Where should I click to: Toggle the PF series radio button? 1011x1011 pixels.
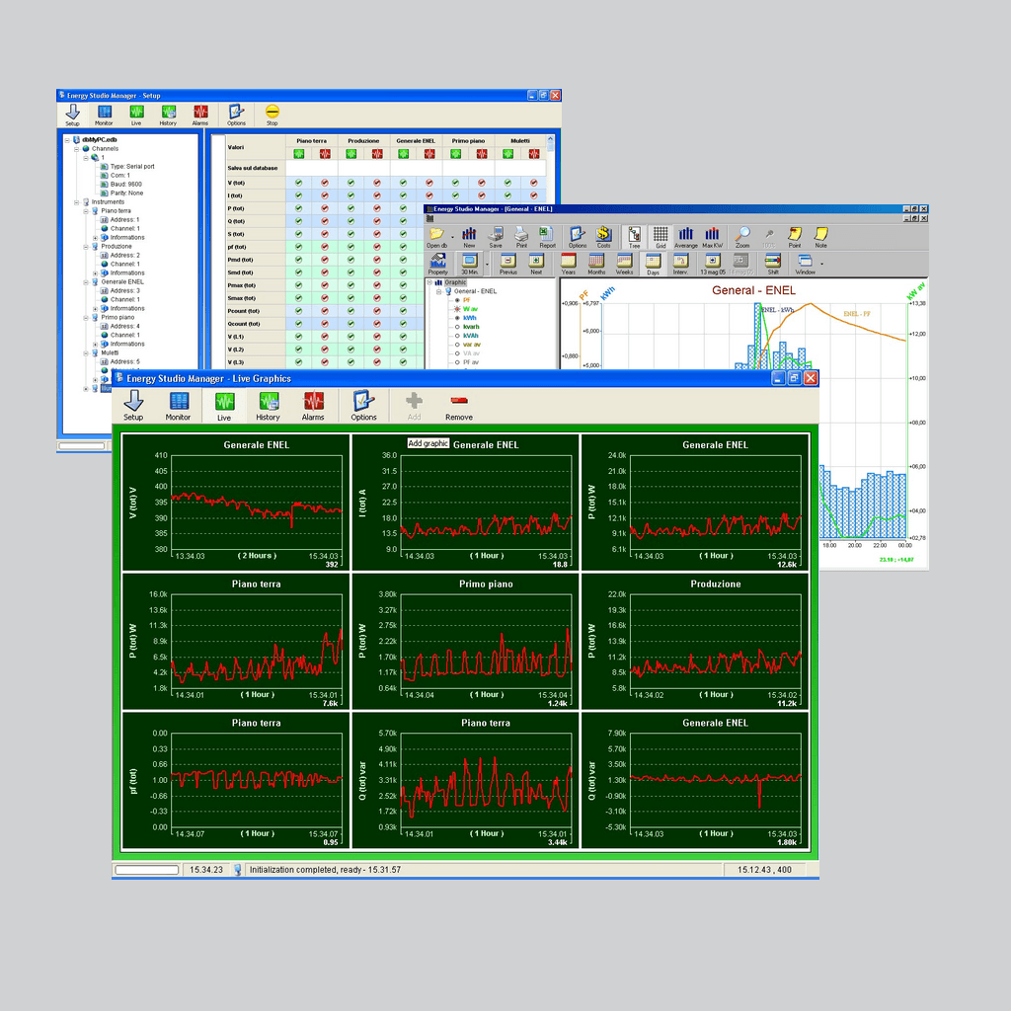pyautogui.click(x=457, y=300)
